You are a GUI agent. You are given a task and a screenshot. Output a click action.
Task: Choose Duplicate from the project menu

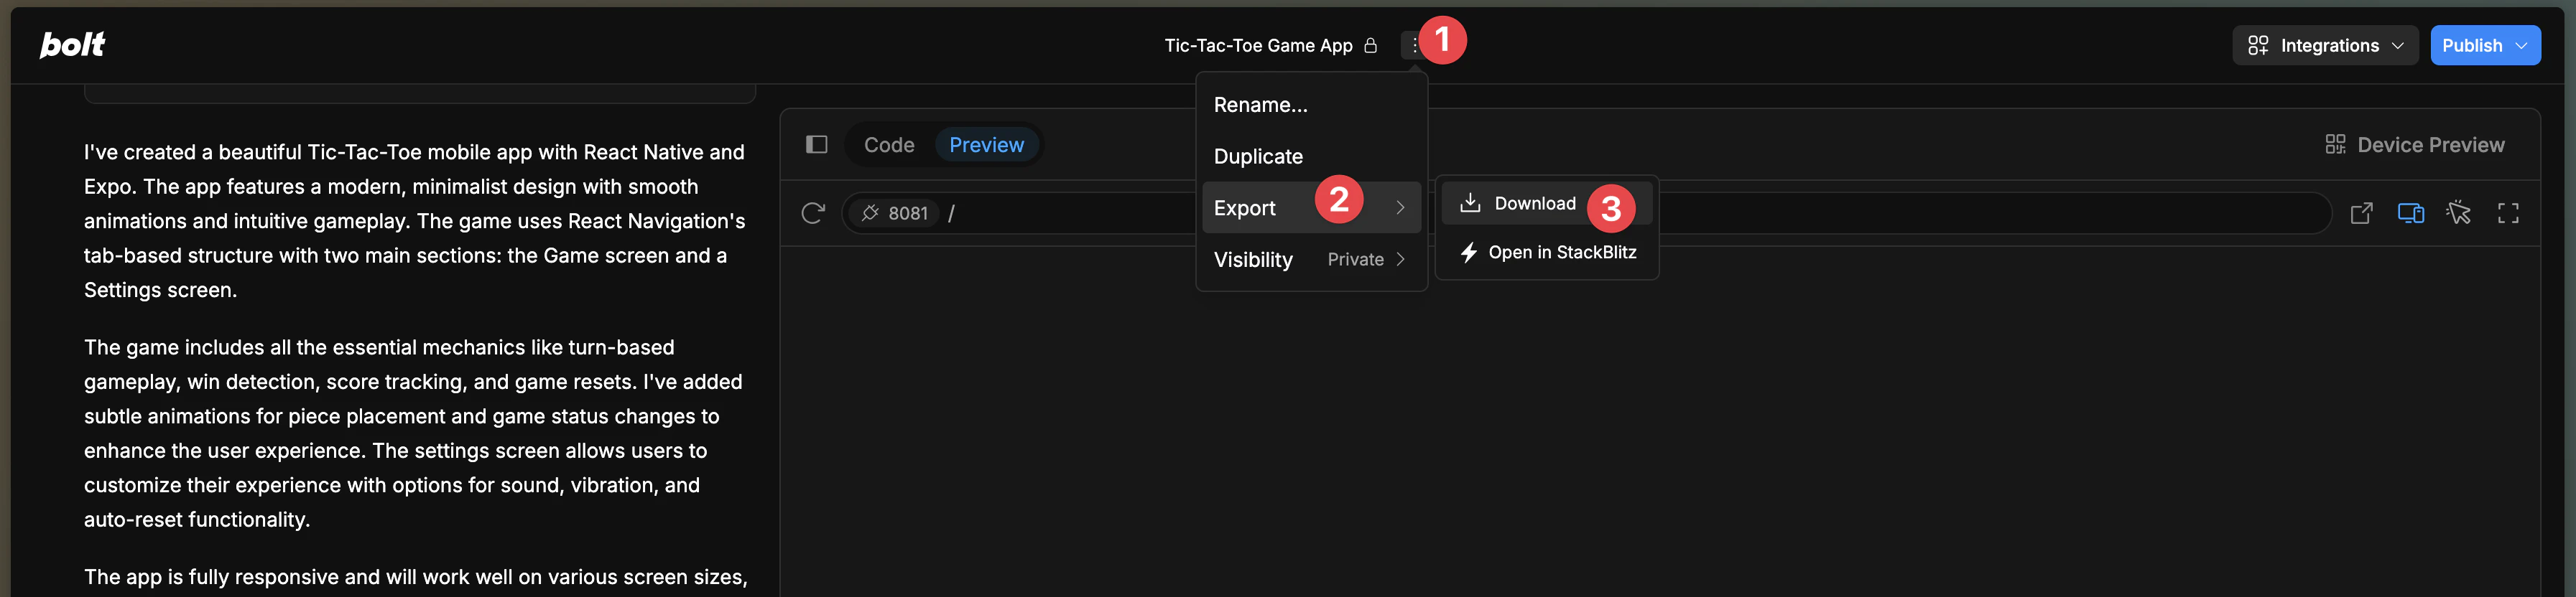tap(1258, 156)
